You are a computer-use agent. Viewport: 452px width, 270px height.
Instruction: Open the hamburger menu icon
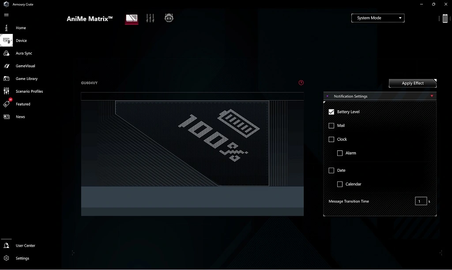[x=6, y=15]
